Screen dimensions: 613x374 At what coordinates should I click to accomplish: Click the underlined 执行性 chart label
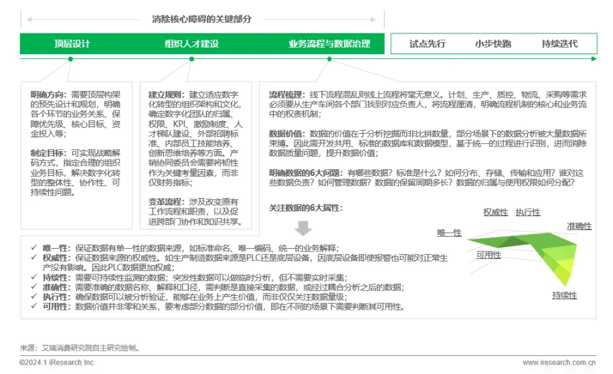(x=528, y=212)
